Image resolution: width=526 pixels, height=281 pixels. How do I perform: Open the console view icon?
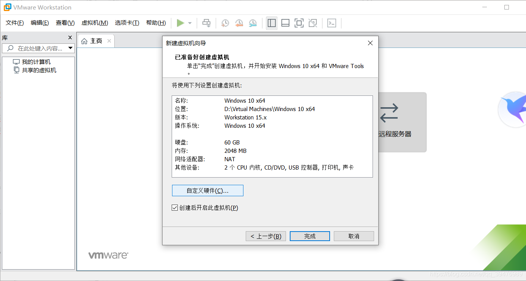coord(332,23)
